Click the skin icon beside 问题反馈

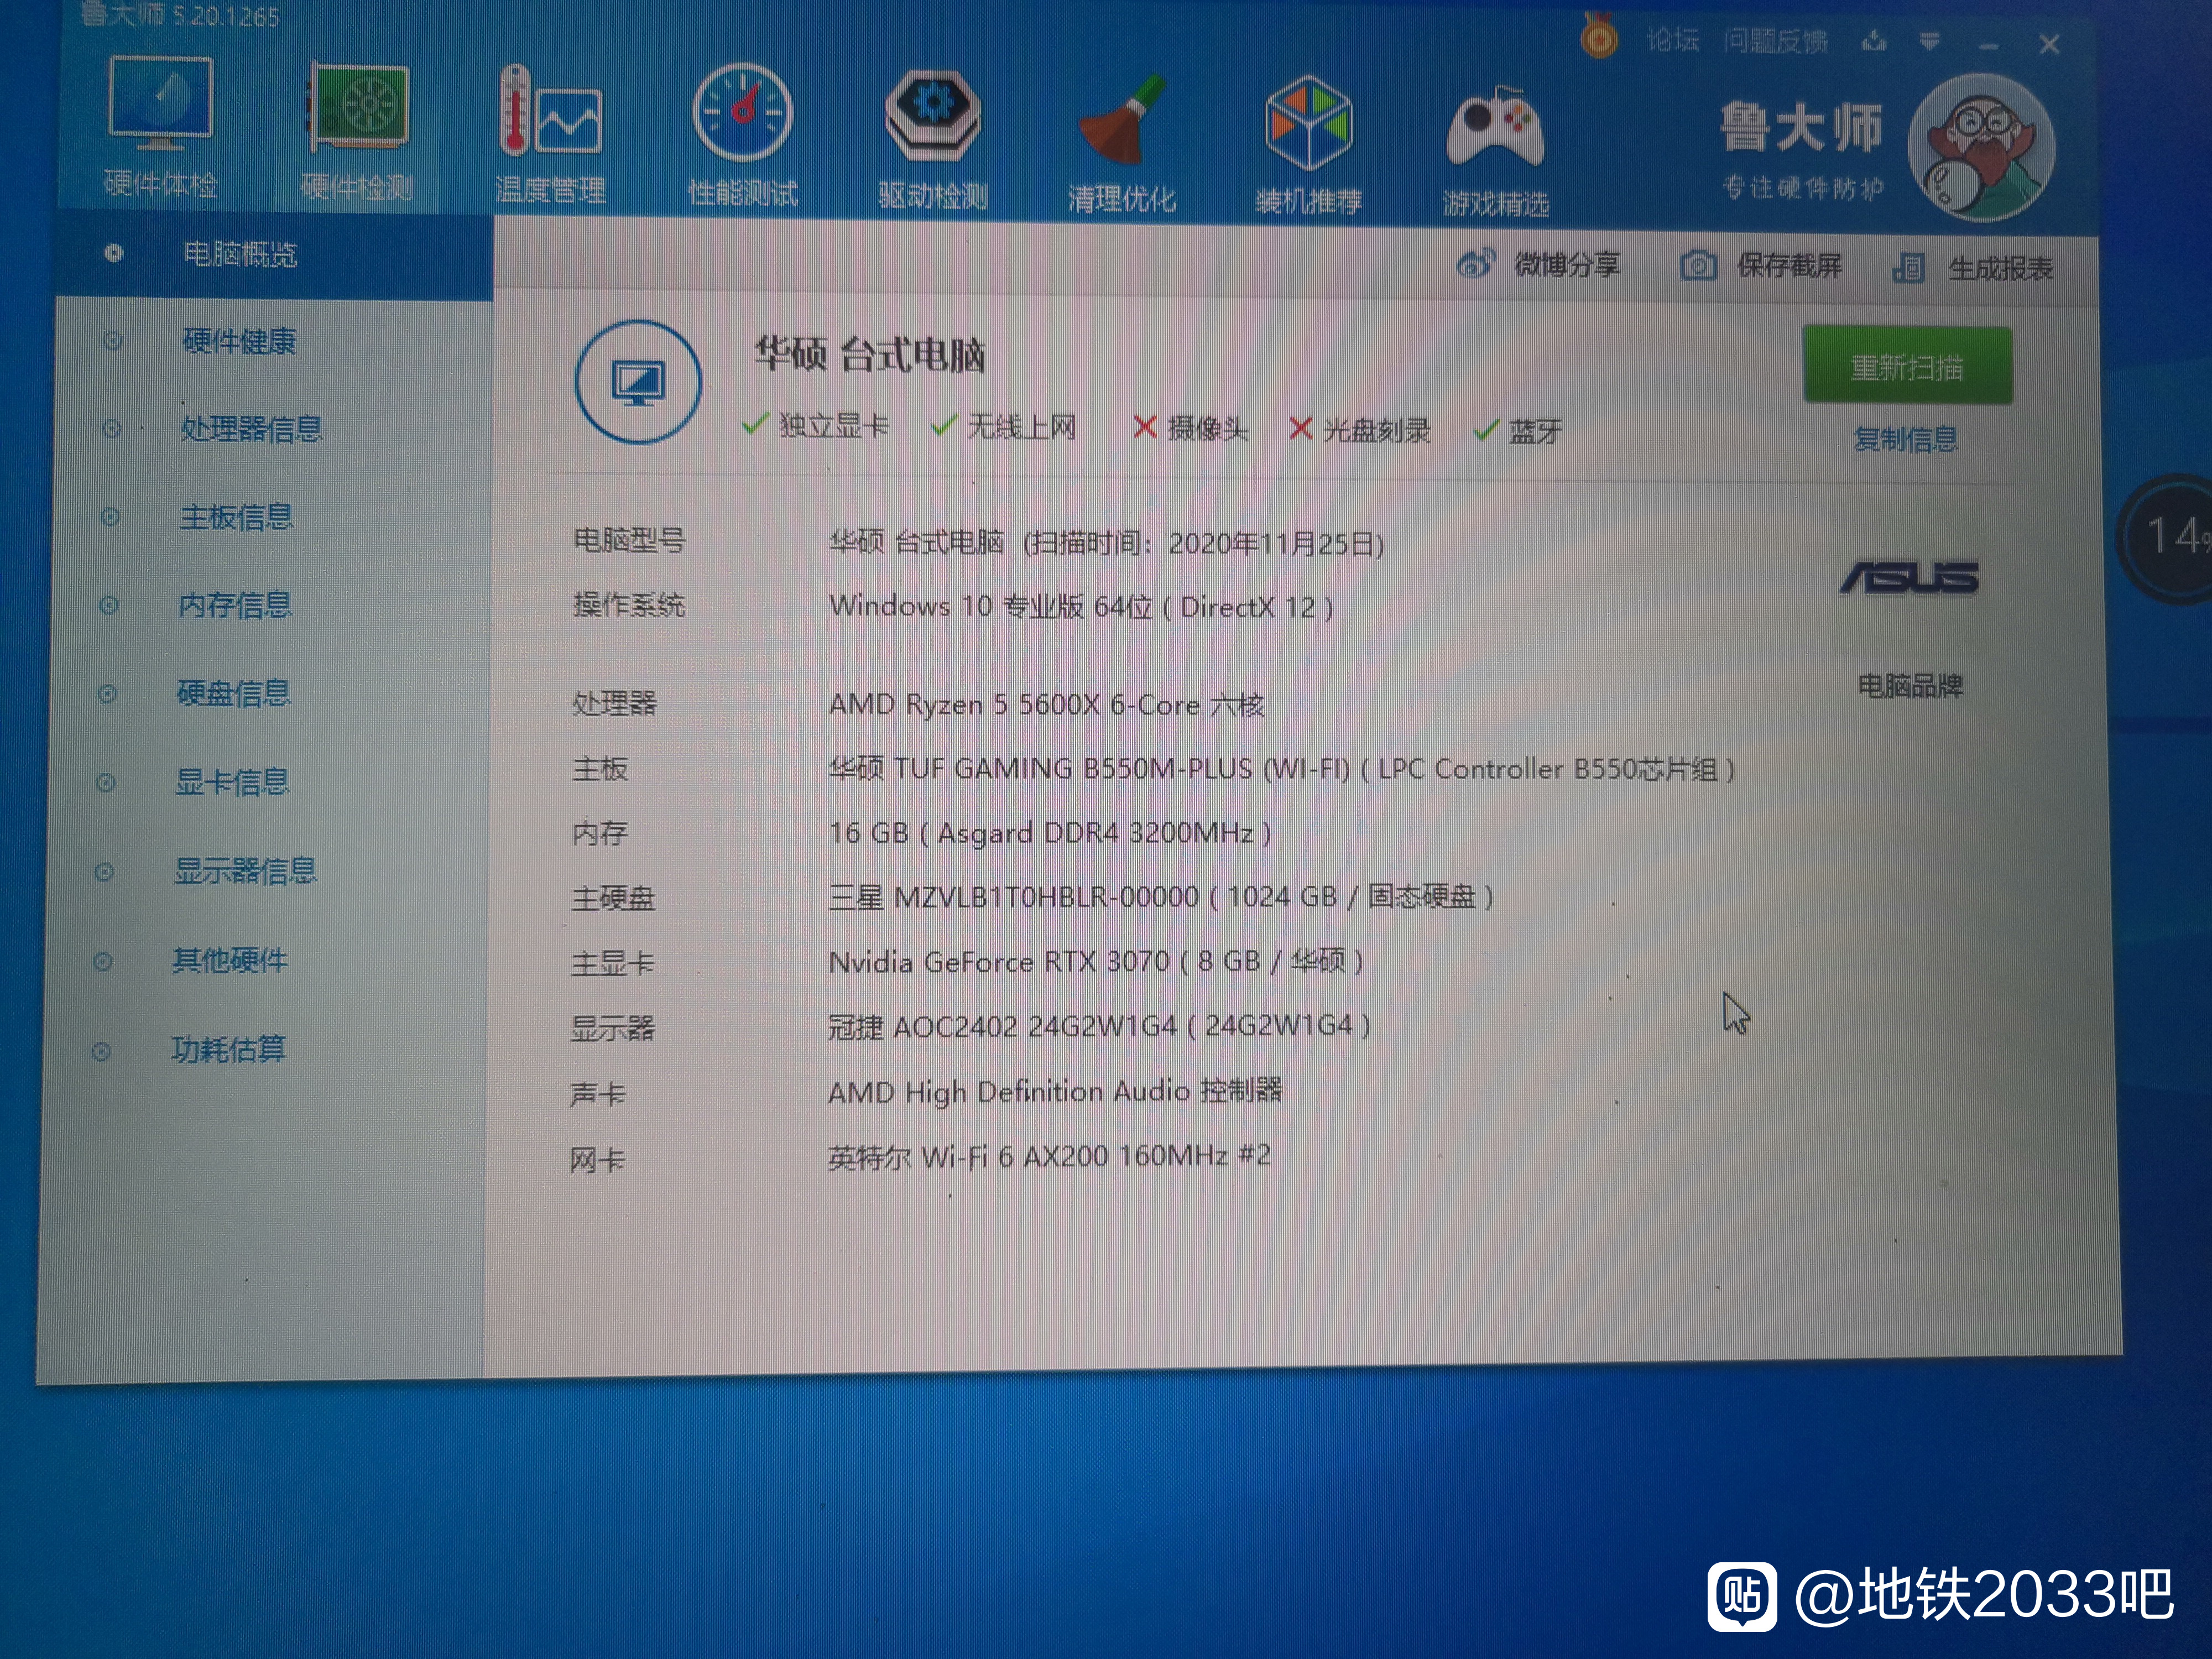(x=1875, y=42)
